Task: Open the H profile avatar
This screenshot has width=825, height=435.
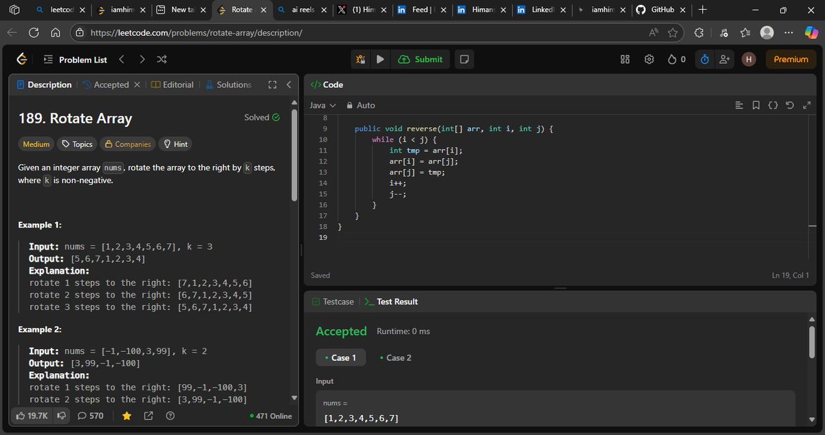Action: pyautogui.click(x=749, y=59)
